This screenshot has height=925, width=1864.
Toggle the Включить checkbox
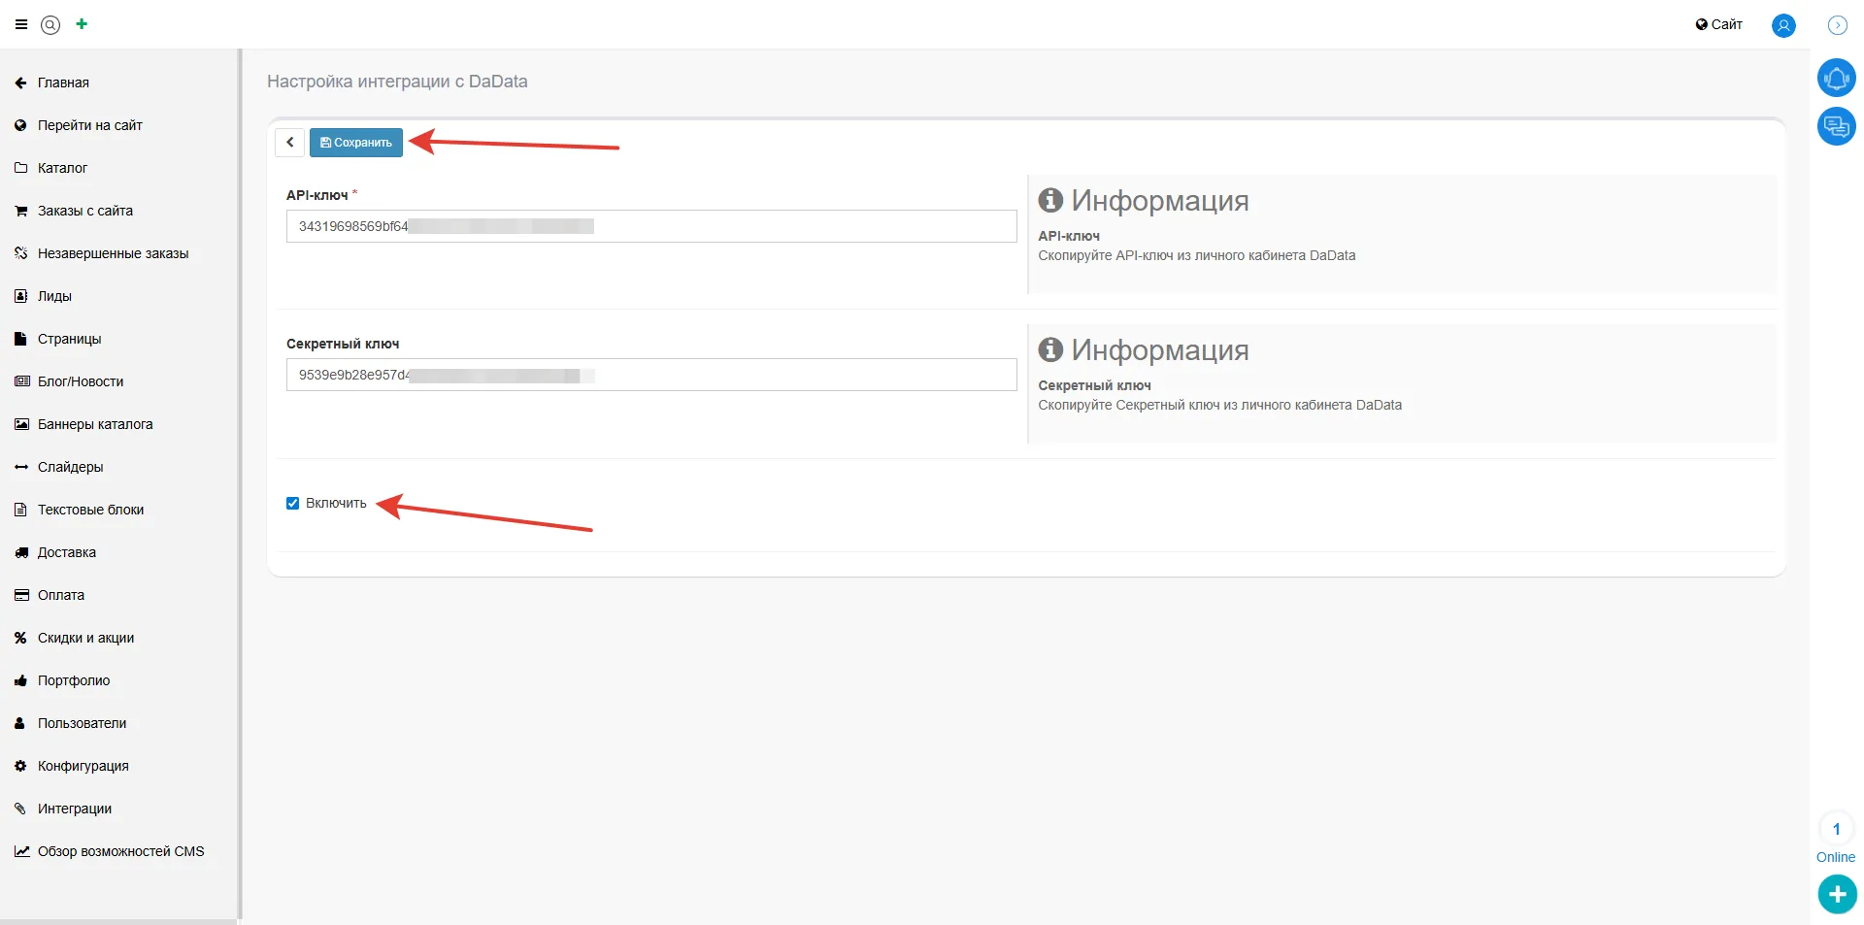pyautogui.click(x=292, y=503)
